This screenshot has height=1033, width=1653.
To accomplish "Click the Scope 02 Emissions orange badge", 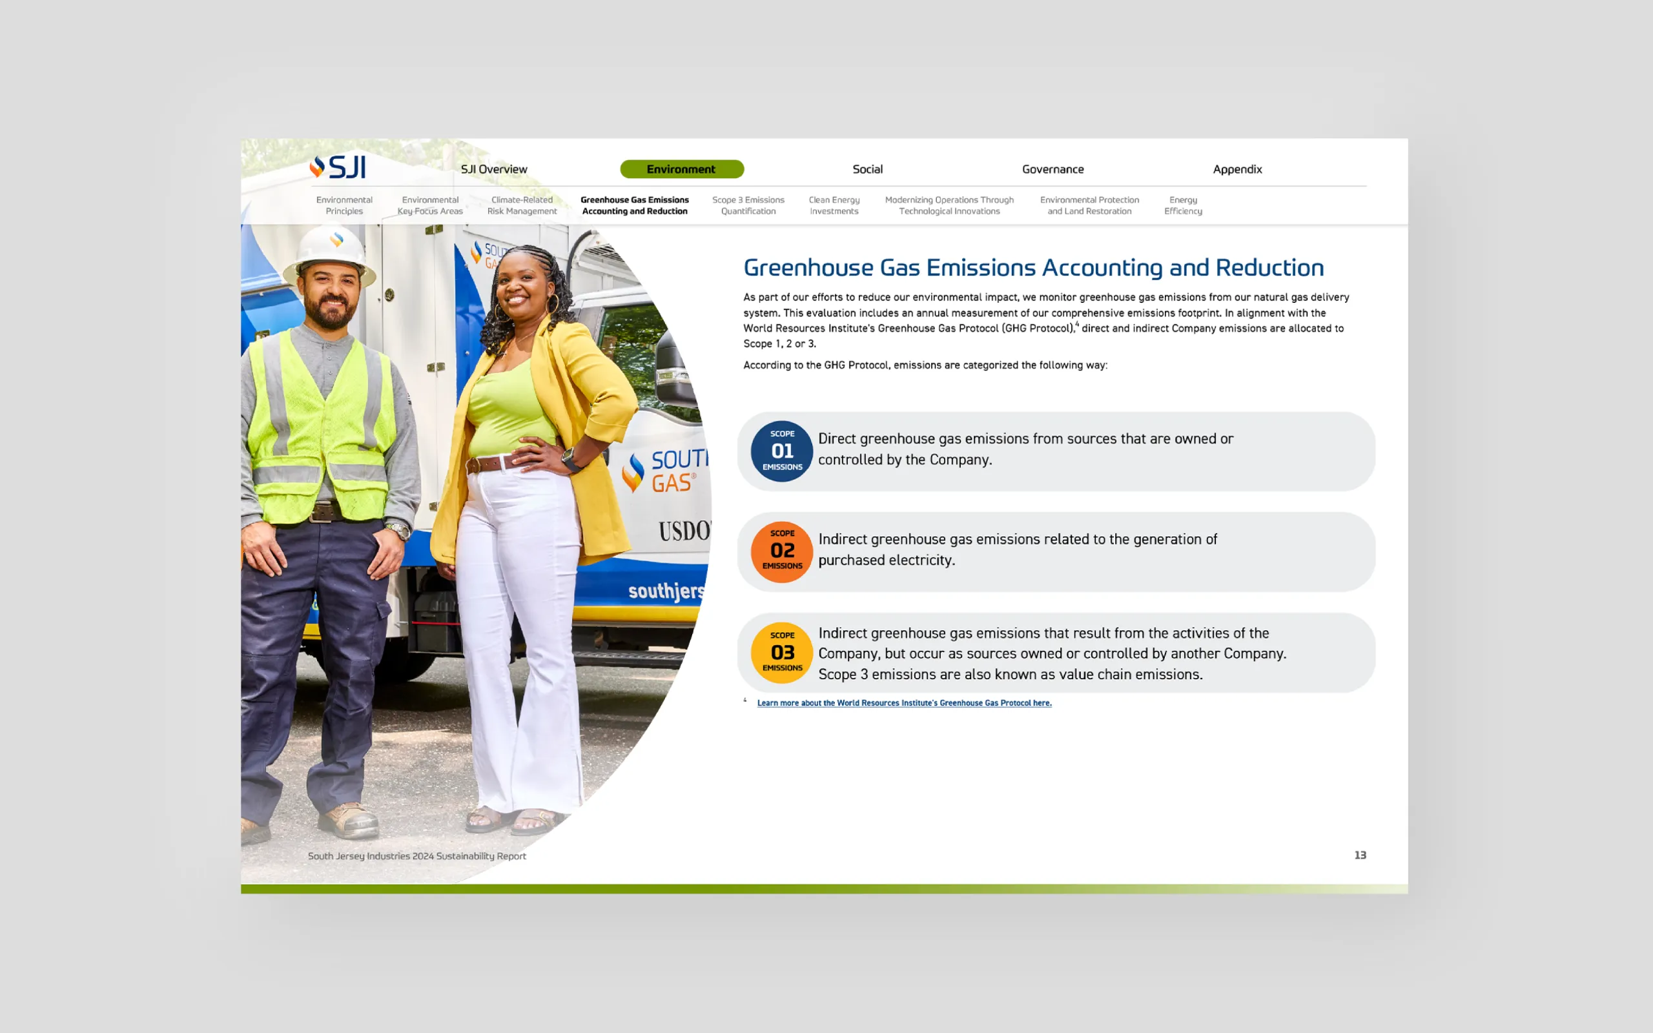I will [x=781, y=551].
